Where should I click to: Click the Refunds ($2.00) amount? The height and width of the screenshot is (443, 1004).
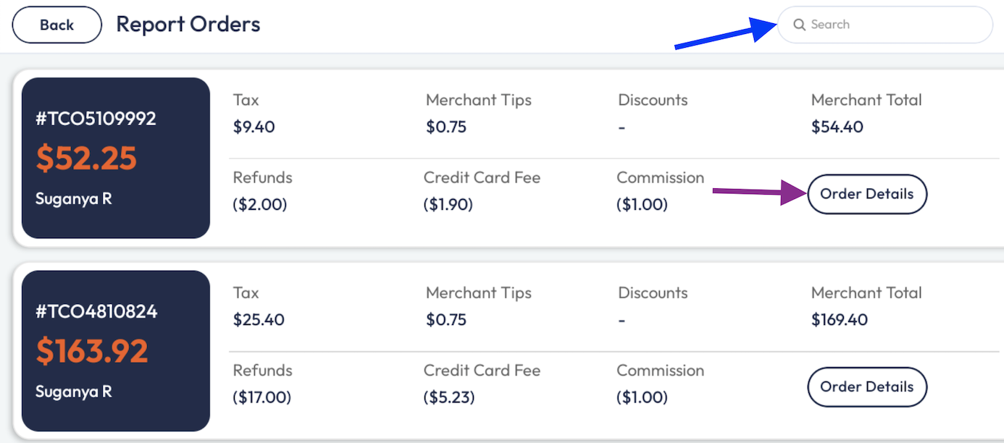point(260,205)
